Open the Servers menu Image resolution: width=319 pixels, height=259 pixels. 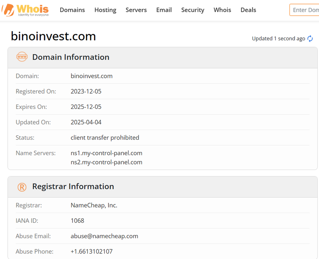click(136, 10)
